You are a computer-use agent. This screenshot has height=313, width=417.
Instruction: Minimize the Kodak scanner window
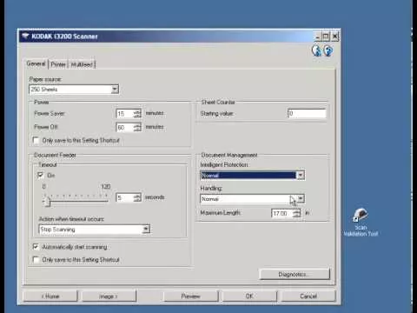(318, 37)
